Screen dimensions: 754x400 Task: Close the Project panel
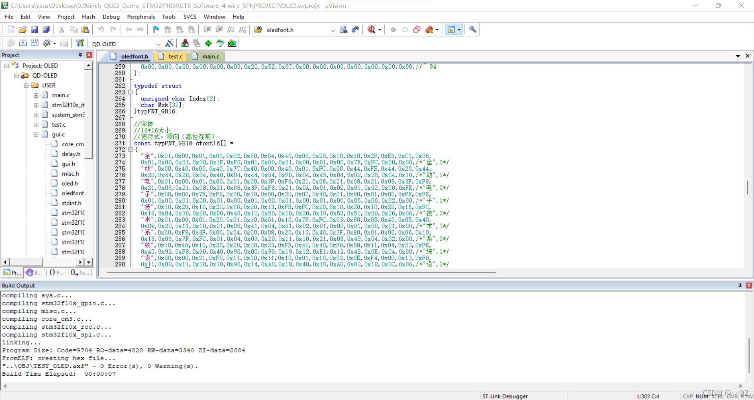tap(89, 55)
